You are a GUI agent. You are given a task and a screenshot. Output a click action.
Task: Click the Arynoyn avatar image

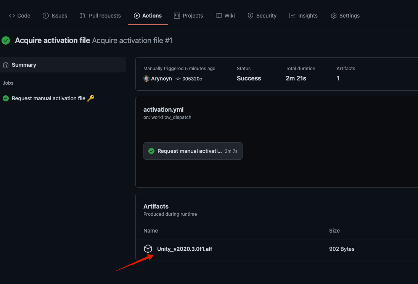pyautogui.click(x=146, y=79)
